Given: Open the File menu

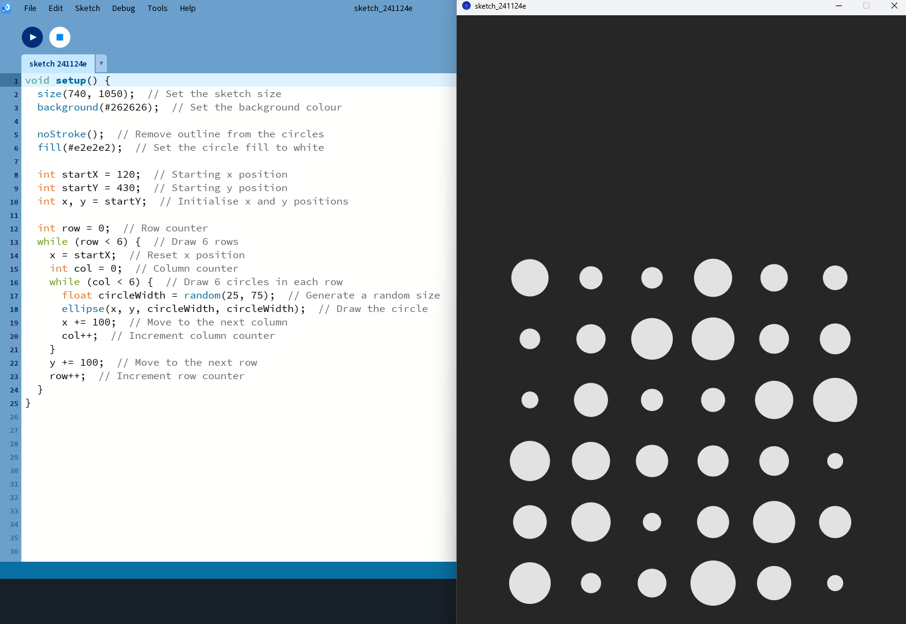Looking at the screenshot, I should [x=30, y=9].
